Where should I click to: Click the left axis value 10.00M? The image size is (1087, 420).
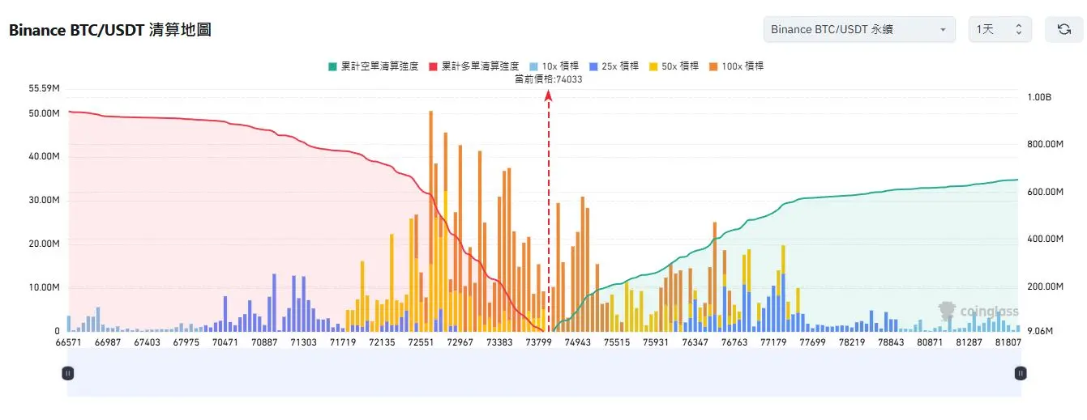pos(44,287)
